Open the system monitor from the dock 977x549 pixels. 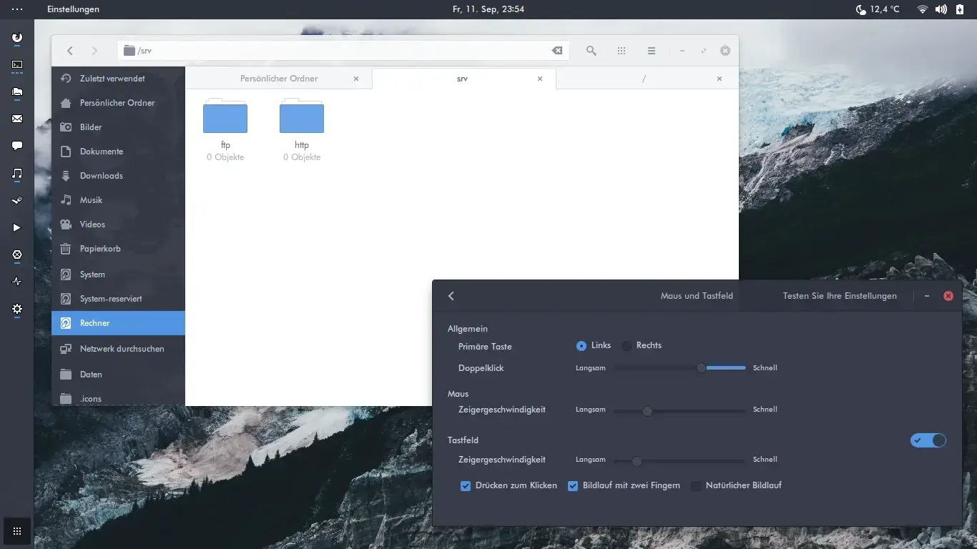16,281
